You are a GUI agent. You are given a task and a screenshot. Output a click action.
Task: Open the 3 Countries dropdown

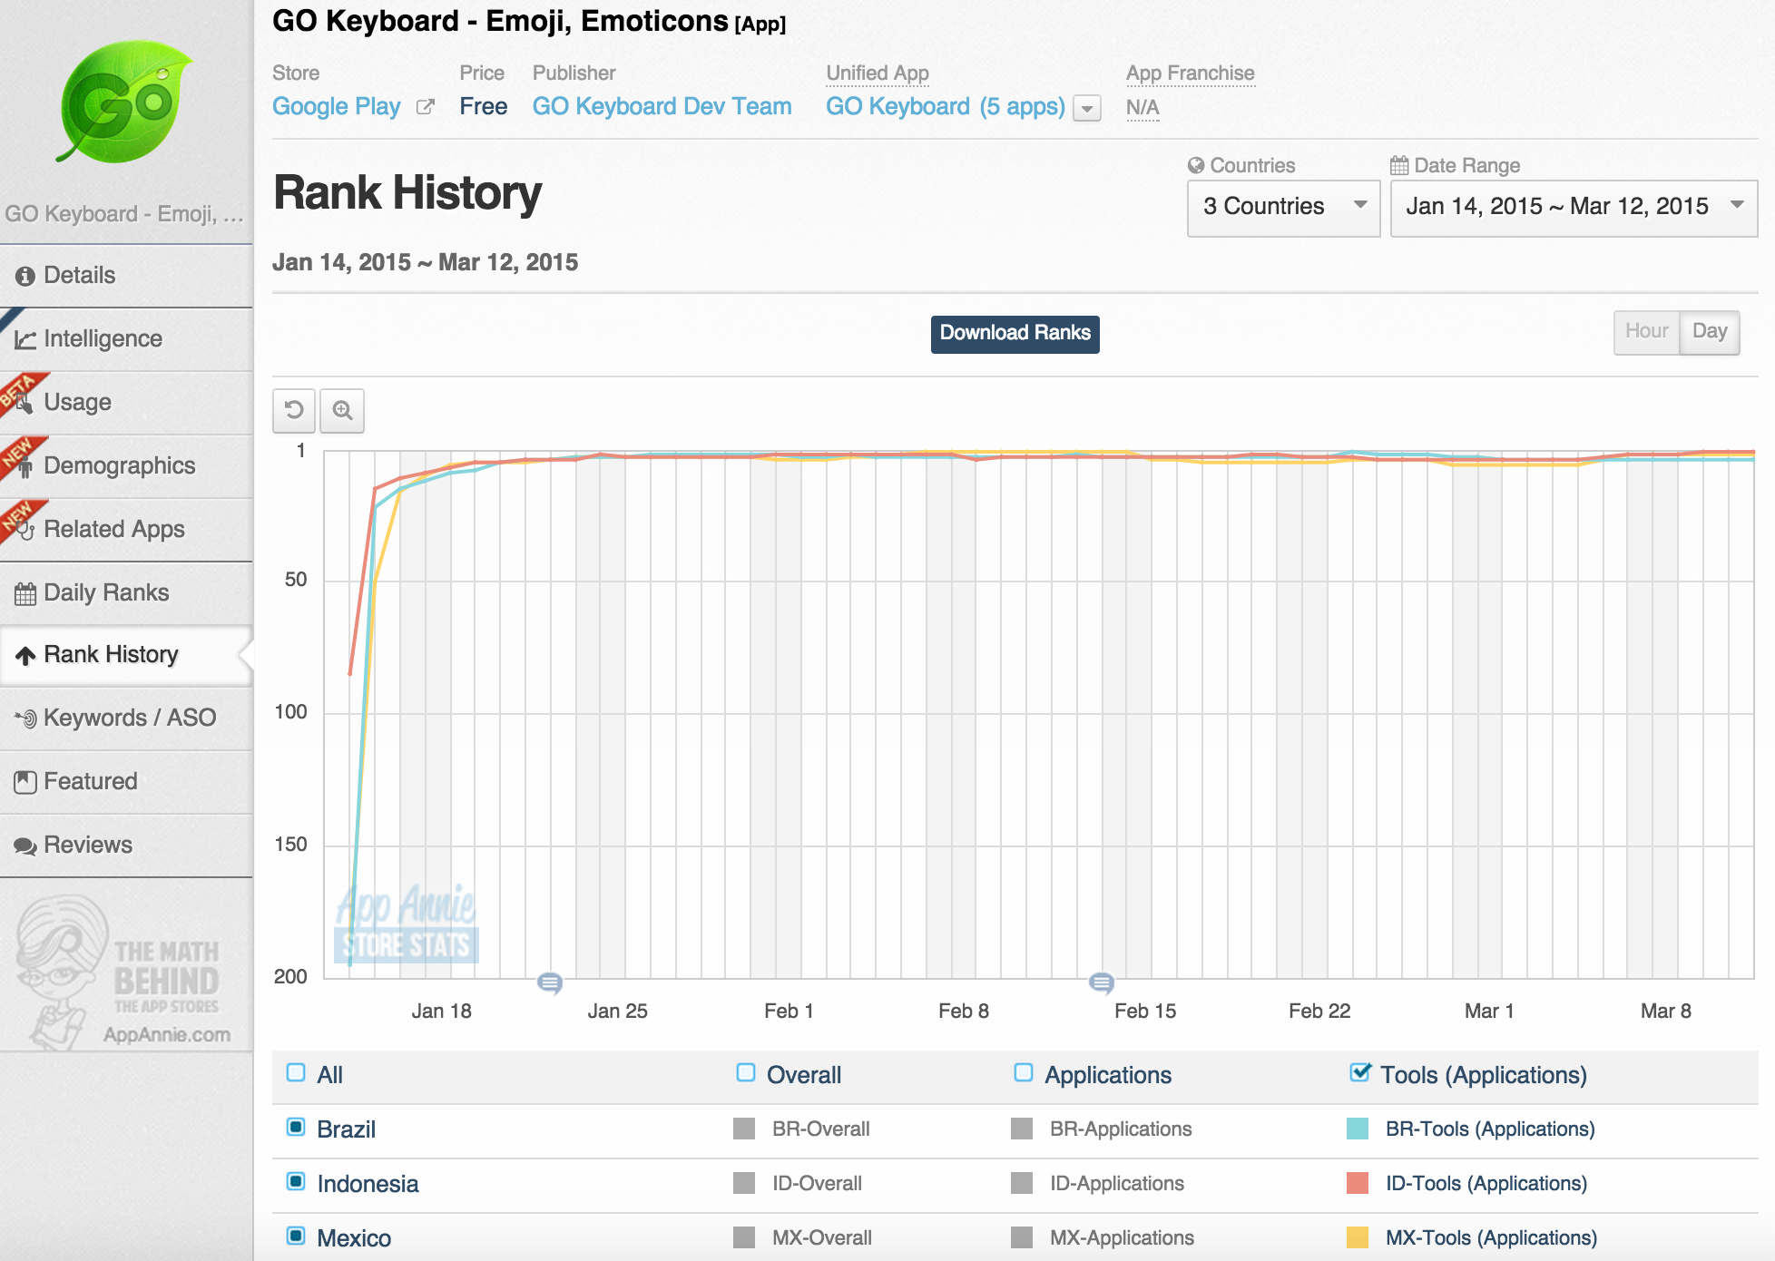[x=1283, y=208]
